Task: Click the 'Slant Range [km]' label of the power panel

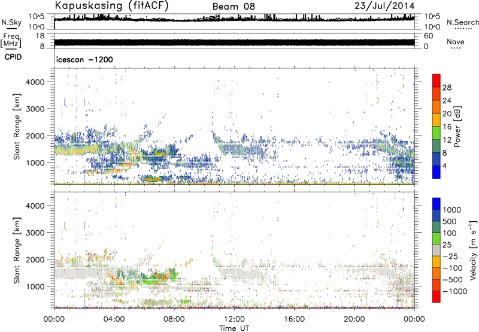Action: click(x=17, y=126)
